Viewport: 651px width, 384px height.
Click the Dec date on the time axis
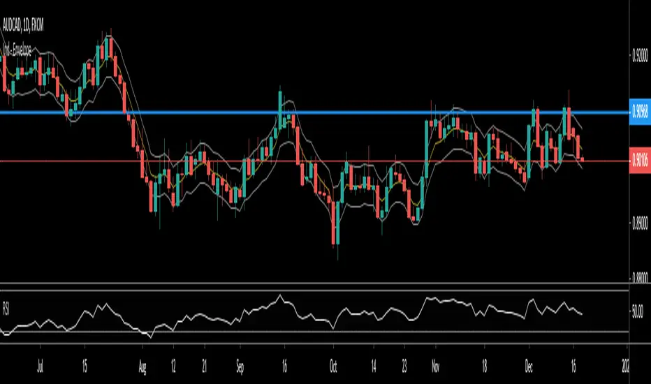click(x=529, y=367)
